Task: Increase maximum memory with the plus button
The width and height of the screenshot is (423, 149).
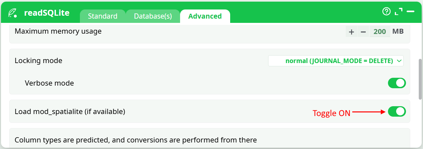Action: click(351, 32)
